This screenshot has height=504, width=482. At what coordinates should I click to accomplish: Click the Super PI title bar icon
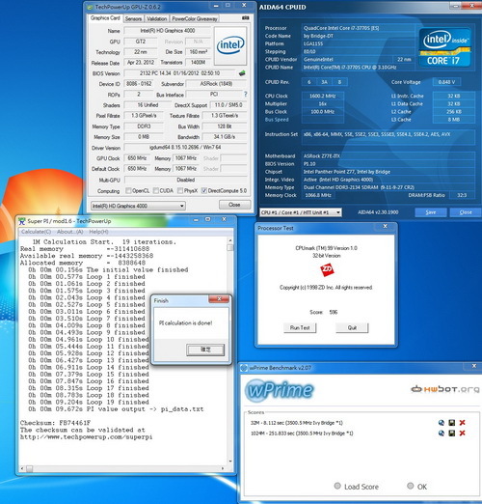click(22, 221)
